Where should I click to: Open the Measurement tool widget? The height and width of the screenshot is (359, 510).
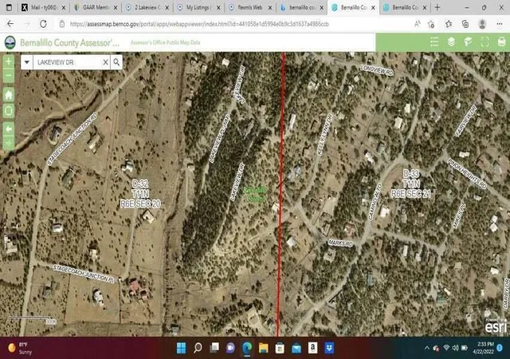[468, 42]
